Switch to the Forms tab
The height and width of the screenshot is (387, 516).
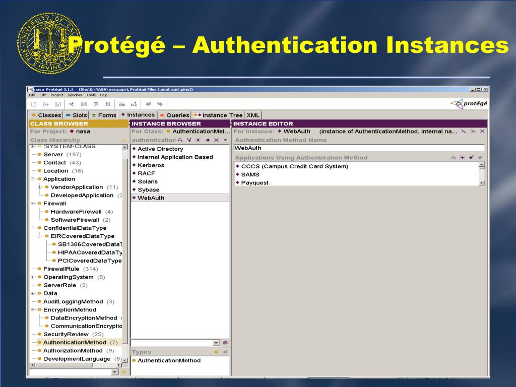pos(104,115)
